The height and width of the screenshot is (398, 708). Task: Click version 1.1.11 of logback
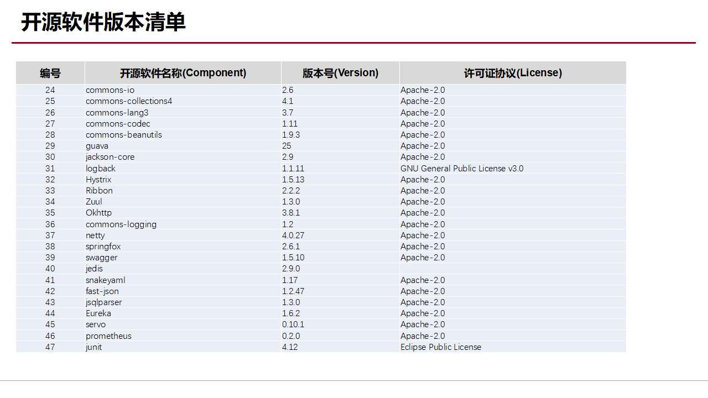coord(340,168)
